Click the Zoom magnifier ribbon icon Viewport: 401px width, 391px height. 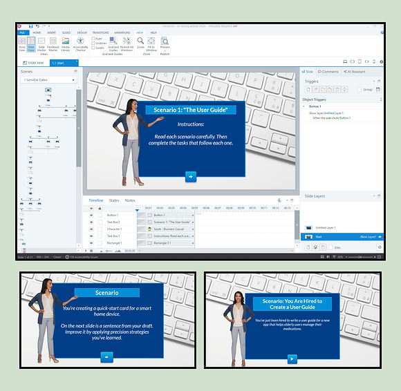(x=140, y=43)
